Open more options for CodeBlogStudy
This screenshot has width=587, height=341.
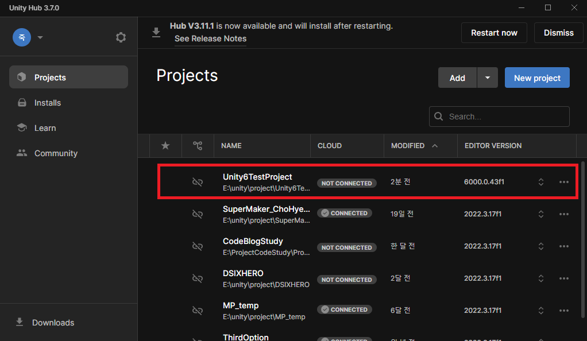[564, 246]
